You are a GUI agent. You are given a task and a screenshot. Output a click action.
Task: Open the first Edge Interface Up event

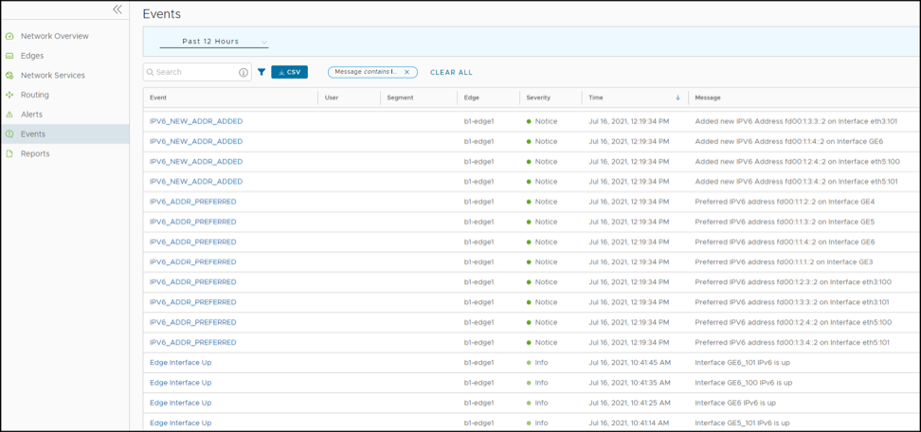tap(180, 363)
